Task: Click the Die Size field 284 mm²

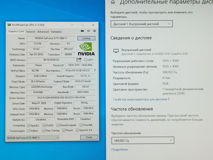Action: (68, 49)
